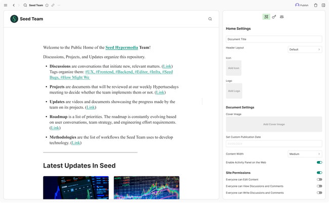Click the back navigation arrow

14,5
